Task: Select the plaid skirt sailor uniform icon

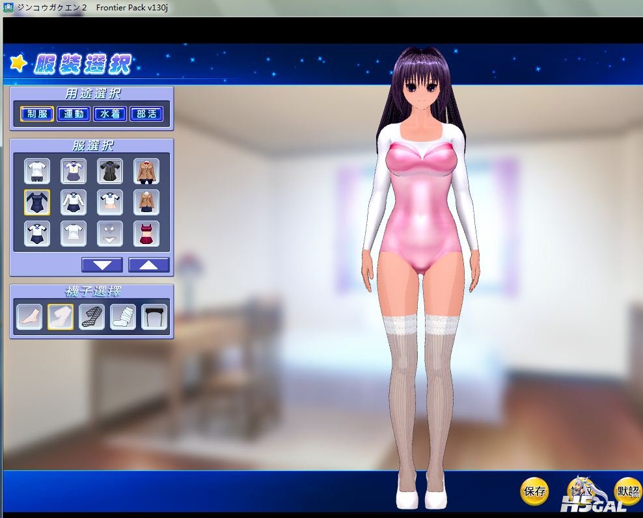Action: click(74, 171)
